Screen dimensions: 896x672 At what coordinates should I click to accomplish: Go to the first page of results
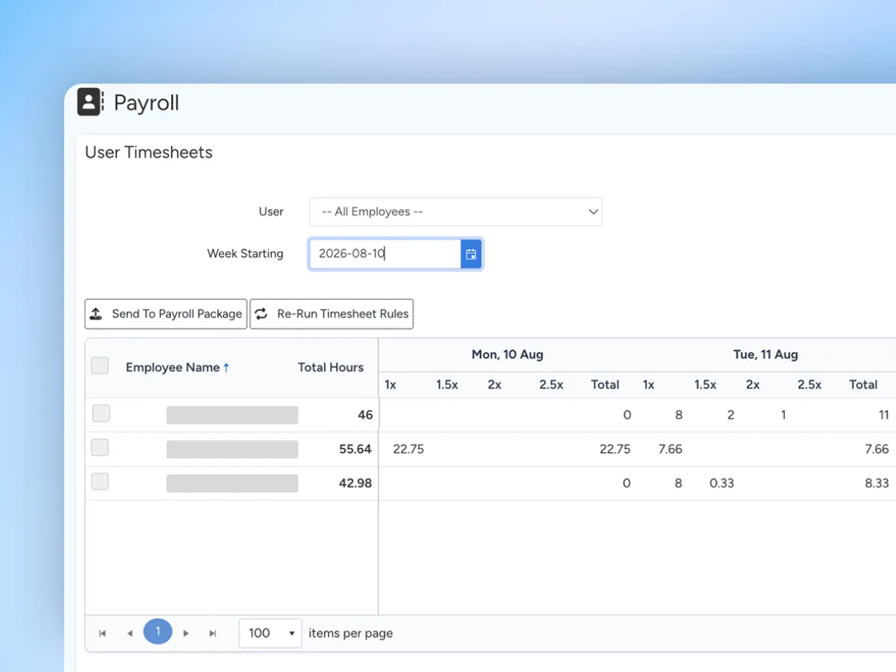(102, 633)
